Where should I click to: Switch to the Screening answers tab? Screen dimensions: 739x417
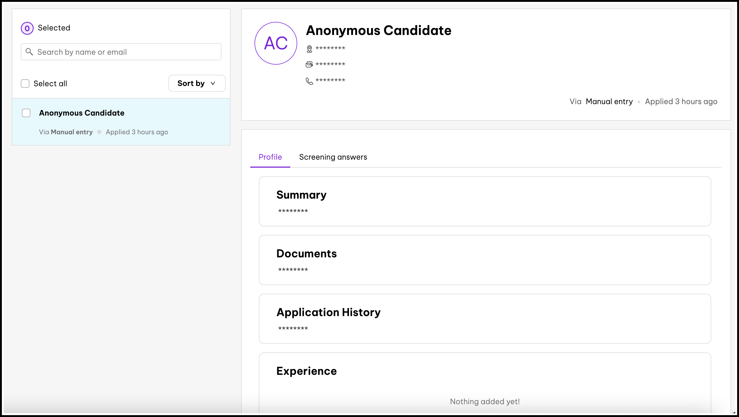tap(333, 157)
